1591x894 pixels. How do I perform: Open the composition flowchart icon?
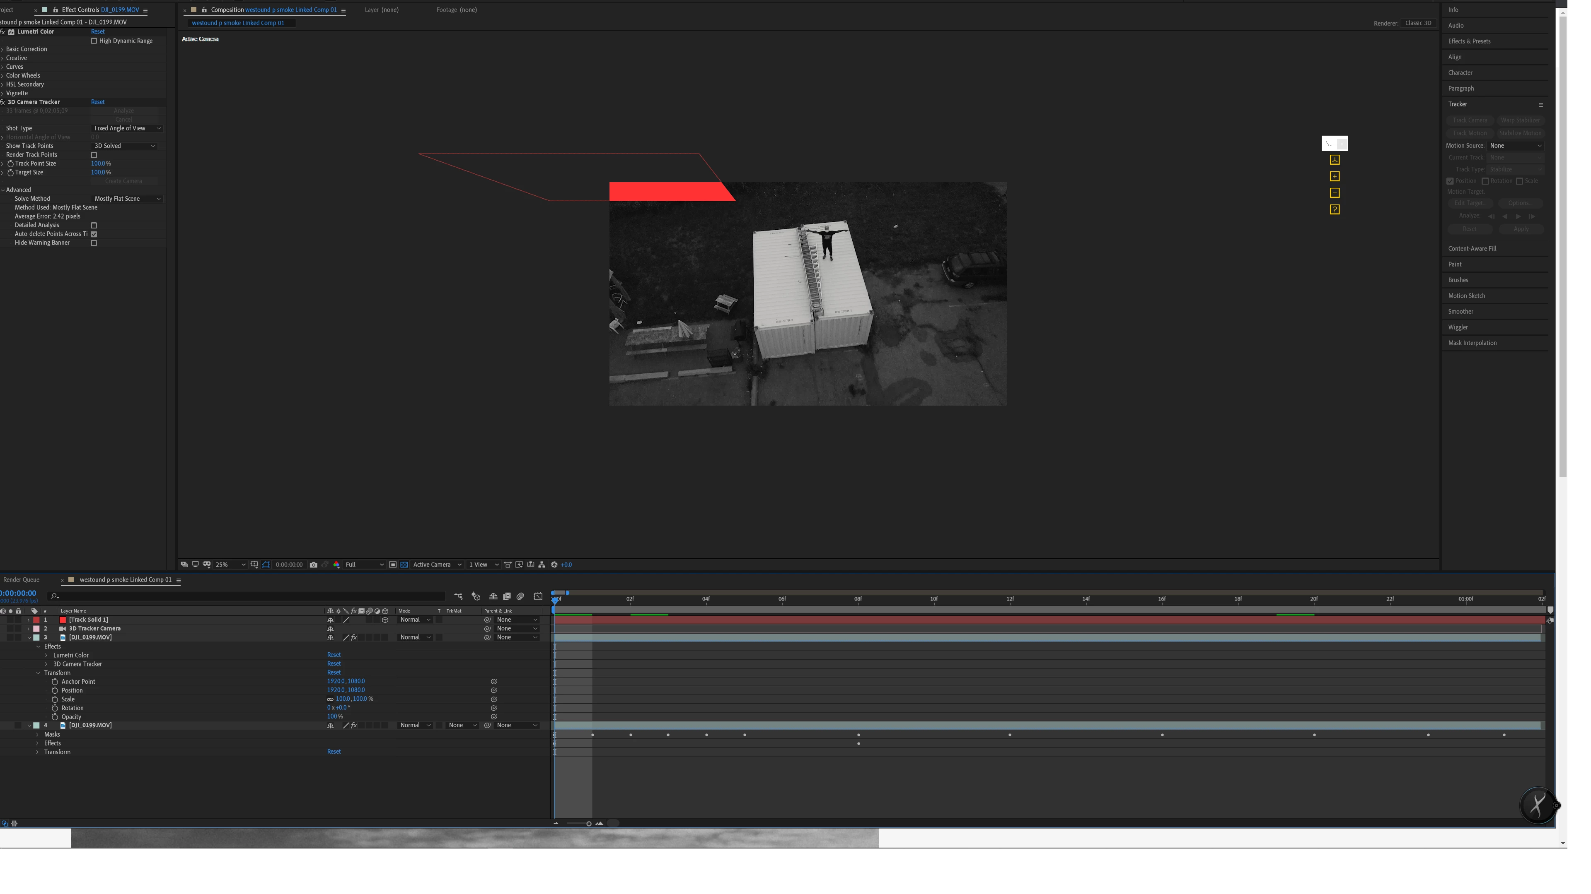(x=542, y=565)
